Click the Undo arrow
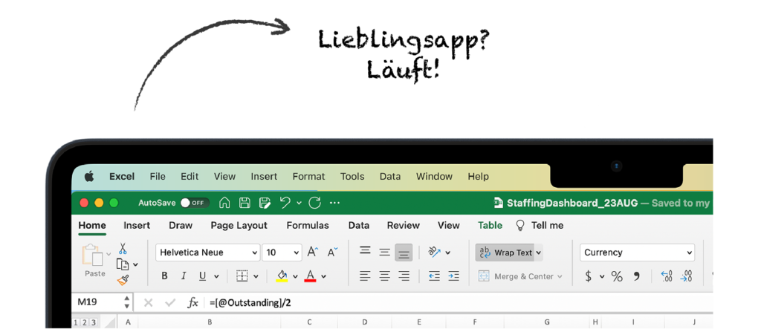Image resolution: width=761 pixels, height=329 pixels. tap(286, 203)
